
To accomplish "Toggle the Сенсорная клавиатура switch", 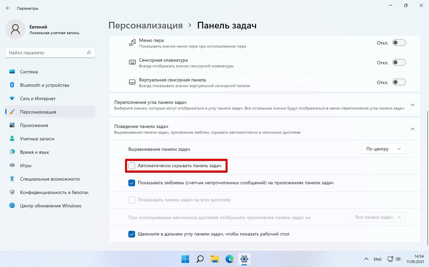I will [399, 62].
